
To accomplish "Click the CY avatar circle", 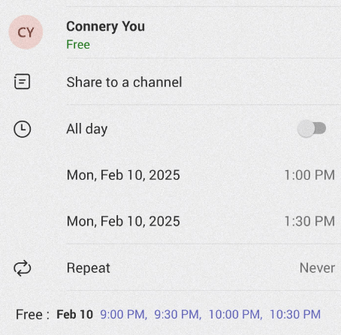I will (x=26, y=32).
